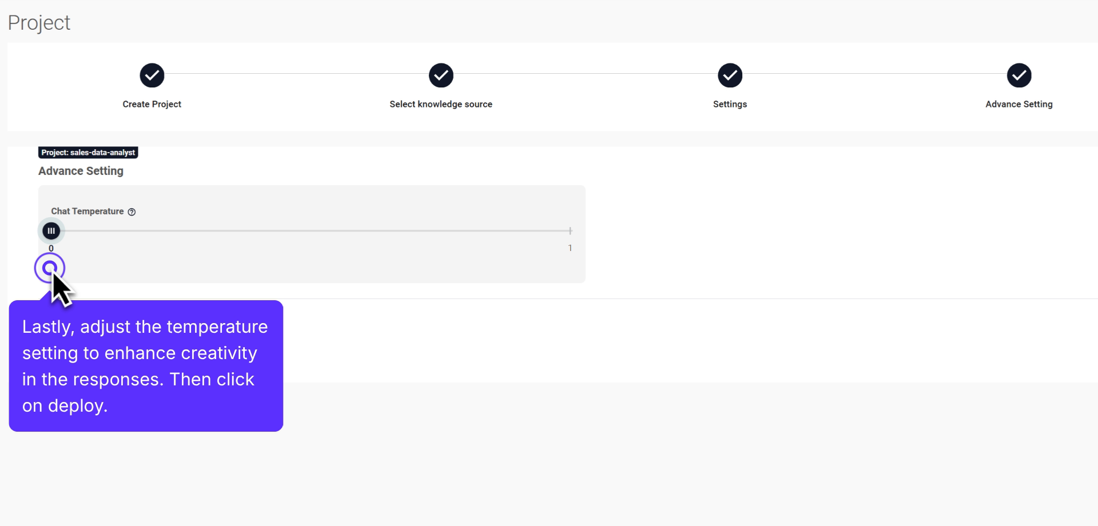This screenshot has width=1098, height=526.
Task: Click the Chat Temperature panel area
Action: click(x=312, y=234)
